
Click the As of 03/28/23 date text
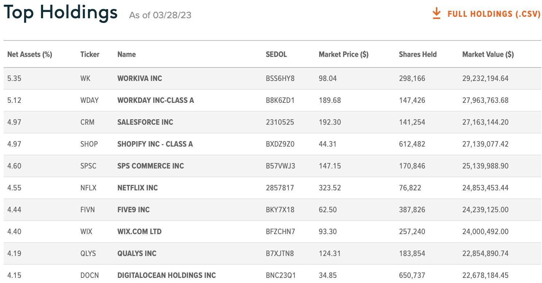[160, 15]
